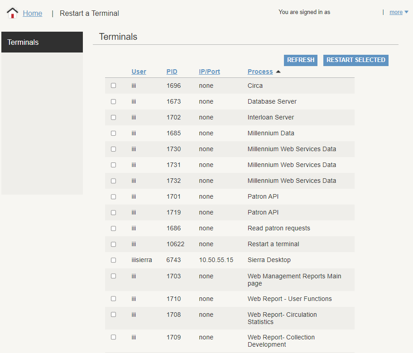This screenshot has width=413, height=353.
Task: Sort the table by PID column
Action: coord(172,72)
